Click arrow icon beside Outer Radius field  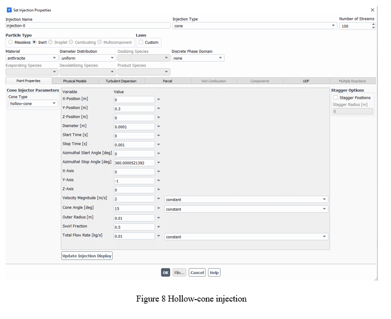pyautogui.click(x=159, y=218)
